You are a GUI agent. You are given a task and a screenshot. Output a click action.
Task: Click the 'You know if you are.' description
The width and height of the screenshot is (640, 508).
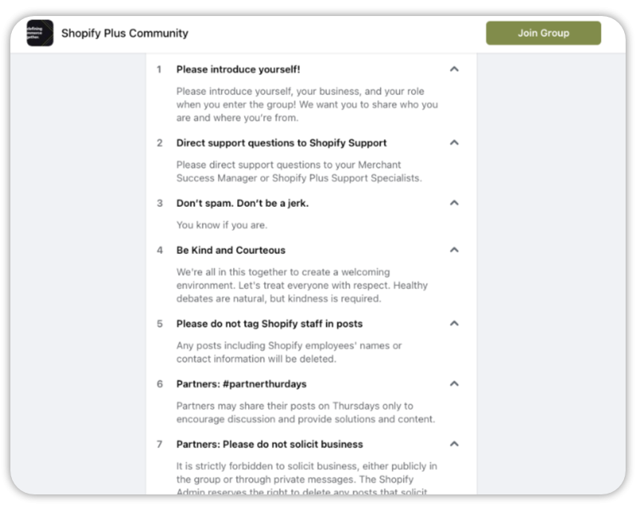221,224
